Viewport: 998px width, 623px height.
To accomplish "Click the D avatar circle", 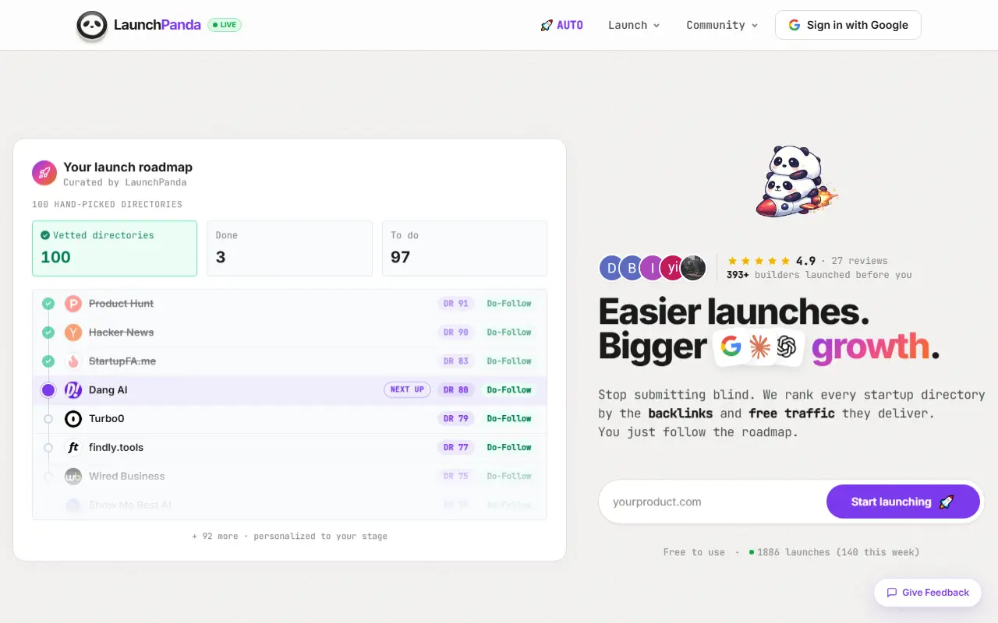I will pyautogui.click(x=611, y=268).
